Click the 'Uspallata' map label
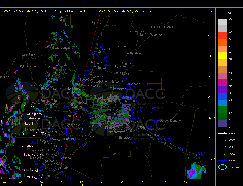 coord(28,55)
